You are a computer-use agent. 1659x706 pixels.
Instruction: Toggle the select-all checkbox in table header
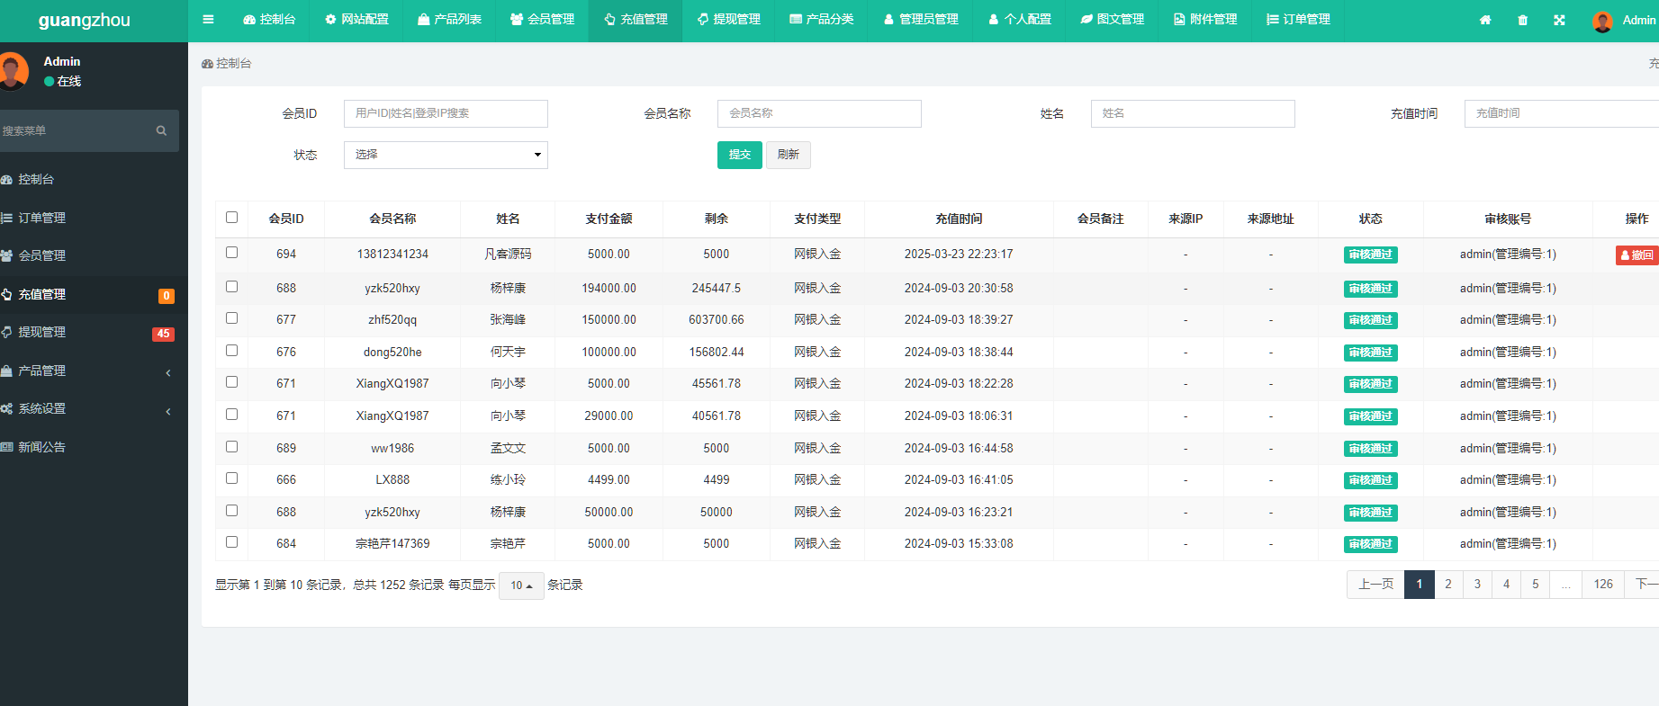(231, 218)
